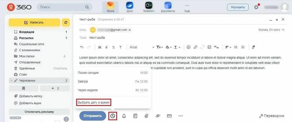This screenshot has height=122, width=292.
Task: Click the Отправить button
Action: 93,116
